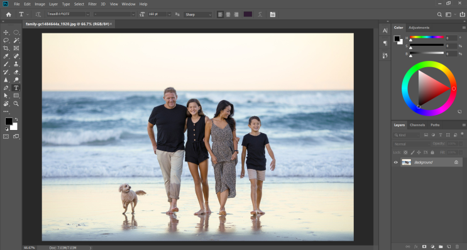Viewport: 467px width, 250px height.
Task: Create a new layer
Action: 449,247
